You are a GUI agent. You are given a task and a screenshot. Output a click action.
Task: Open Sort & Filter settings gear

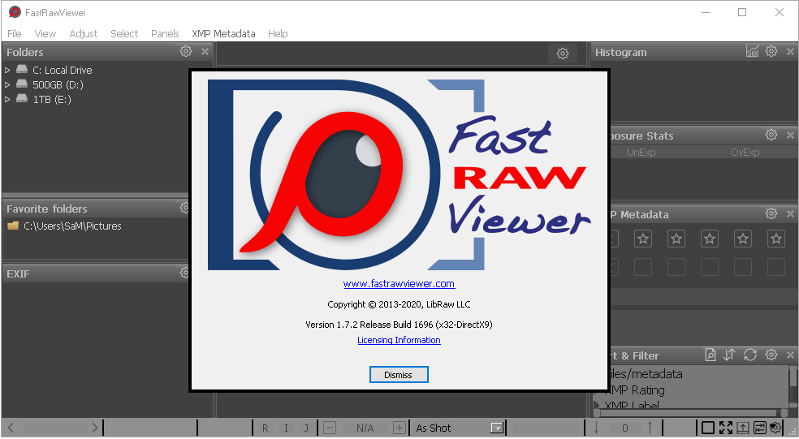[771, 355]
